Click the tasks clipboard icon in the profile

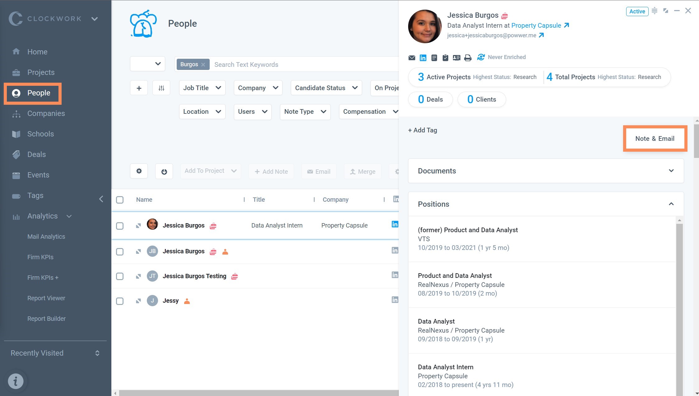445,58
